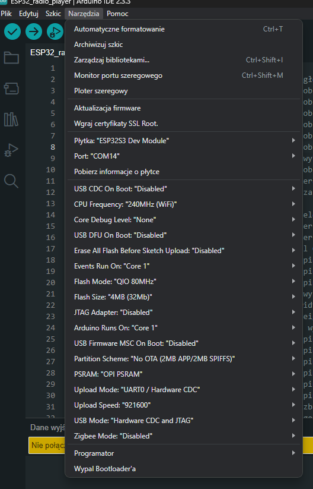Open the Library Manager books icon
313x489 pixels.
point(11,119)
